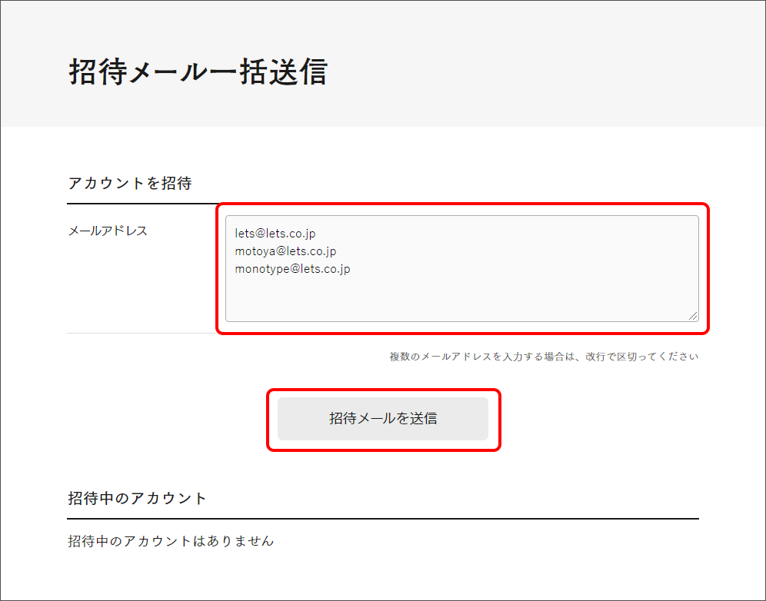Click the monotype@lets.co.jp entry in the text area
Viewport: 766px width, 601px height.
coord(292,269)
